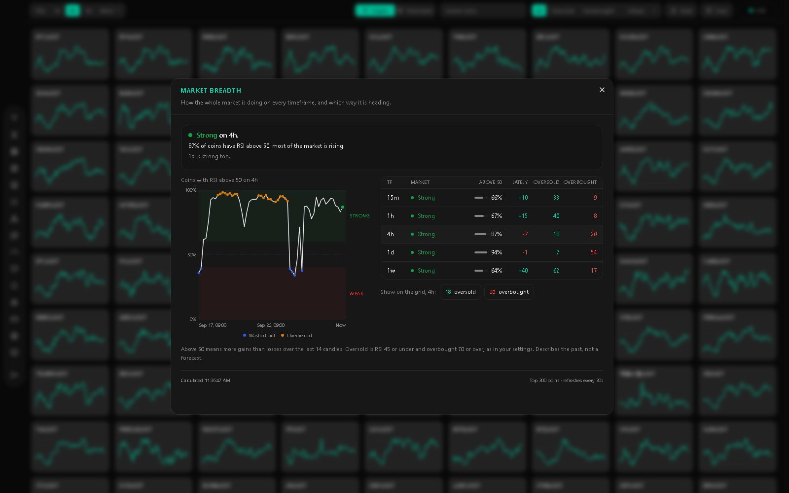Click the green status dot in the 15m row

412,198
